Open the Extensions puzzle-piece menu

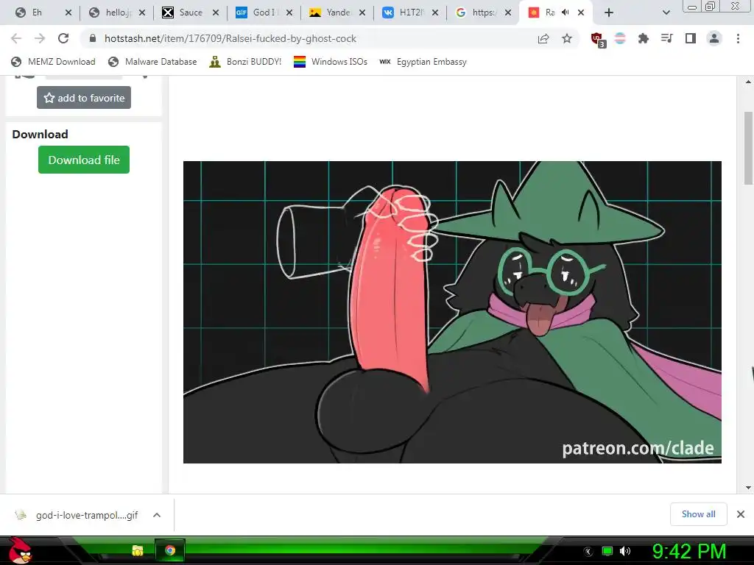coord(644,38)
